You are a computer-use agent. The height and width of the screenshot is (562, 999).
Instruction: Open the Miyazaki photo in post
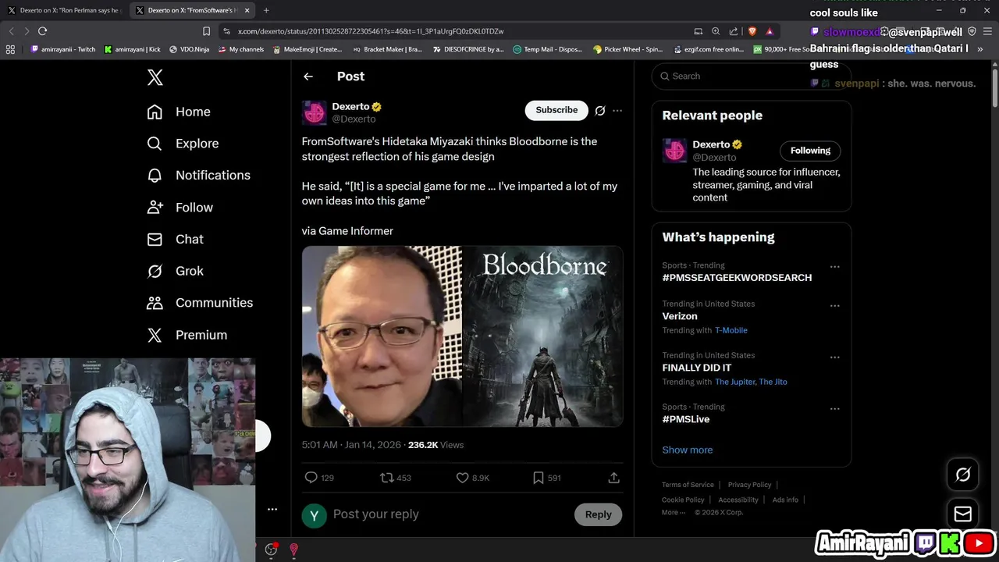pyautogui.click(x=382, y=336)
